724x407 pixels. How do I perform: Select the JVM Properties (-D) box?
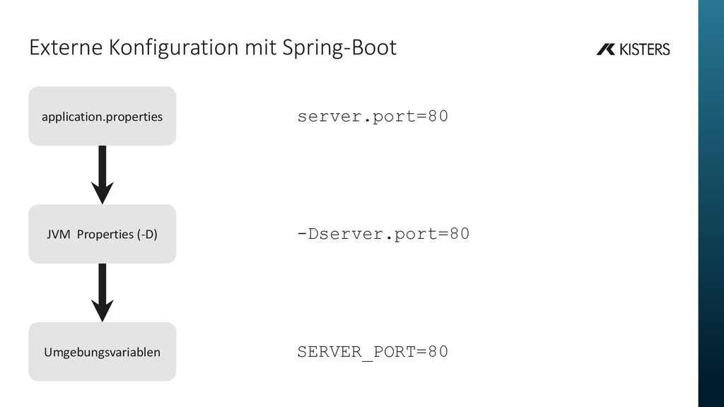(102, 234)
